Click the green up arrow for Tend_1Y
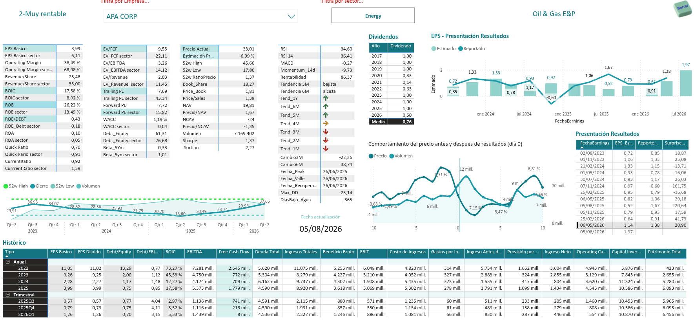694x323 pixels. click(x=326, y=98)
